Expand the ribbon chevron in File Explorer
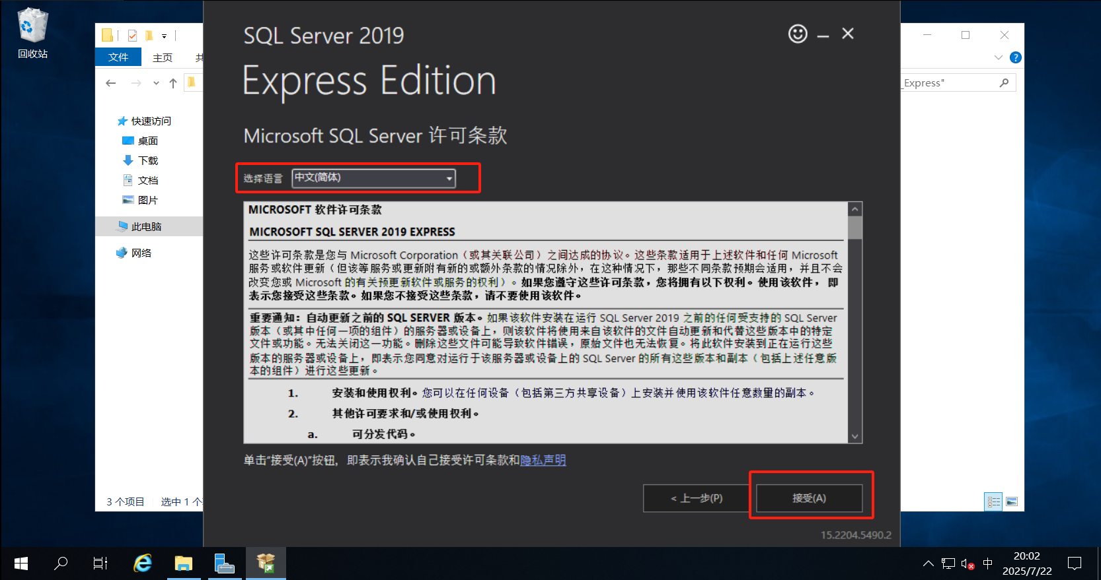Screen dimensions: 1101x580 [999, 57]
